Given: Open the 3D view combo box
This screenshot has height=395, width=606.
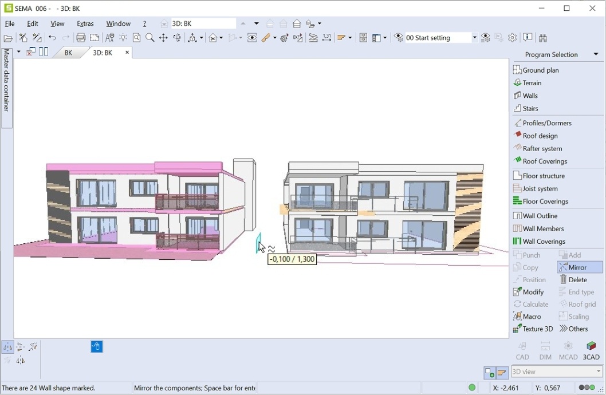Looking at the screenshot, I should point(557,372).
